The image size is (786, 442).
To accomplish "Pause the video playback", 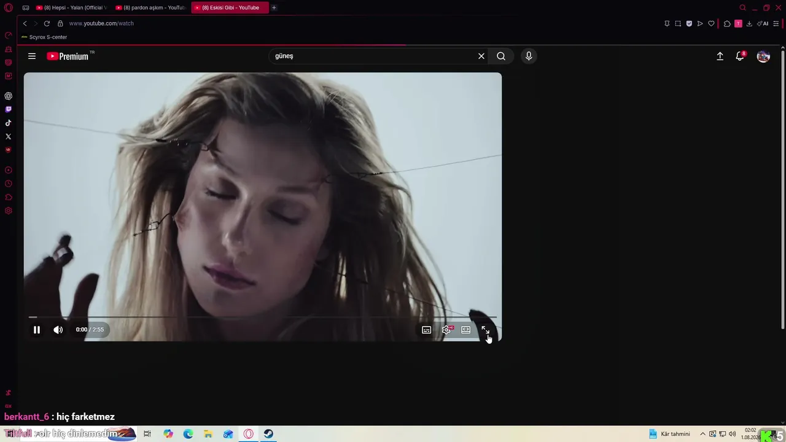I will (x=37, y=330).
